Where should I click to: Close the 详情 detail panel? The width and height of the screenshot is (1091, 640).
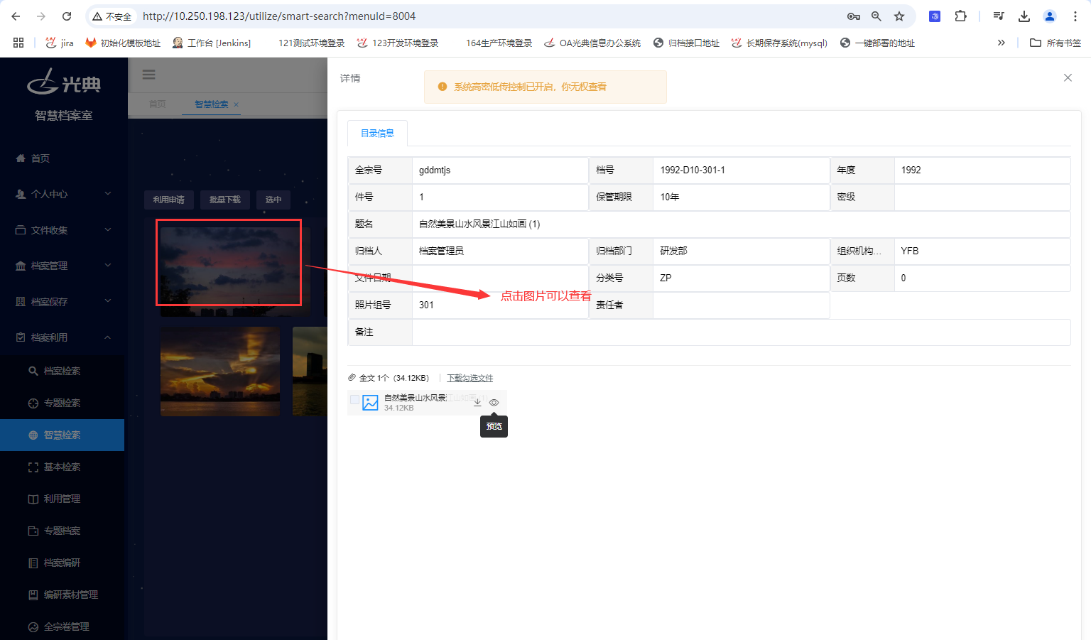coord(1068,77)
